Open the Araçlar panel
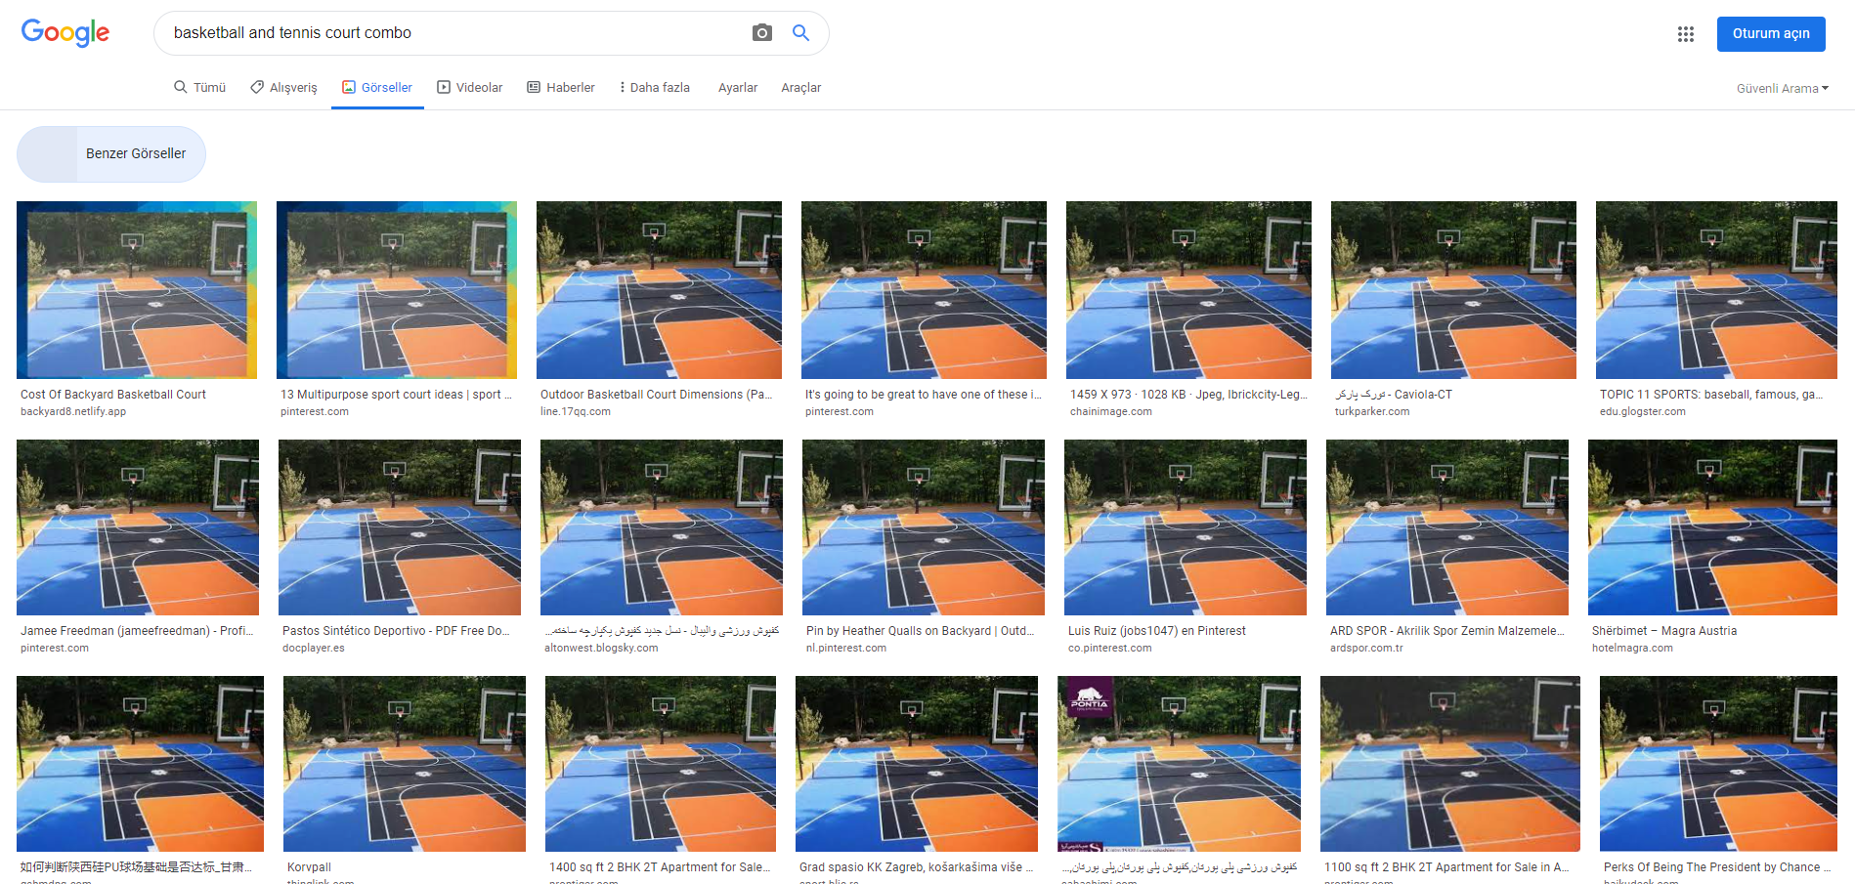Image resolution: width=1855 pixels, height=884 pixels. 800,87
